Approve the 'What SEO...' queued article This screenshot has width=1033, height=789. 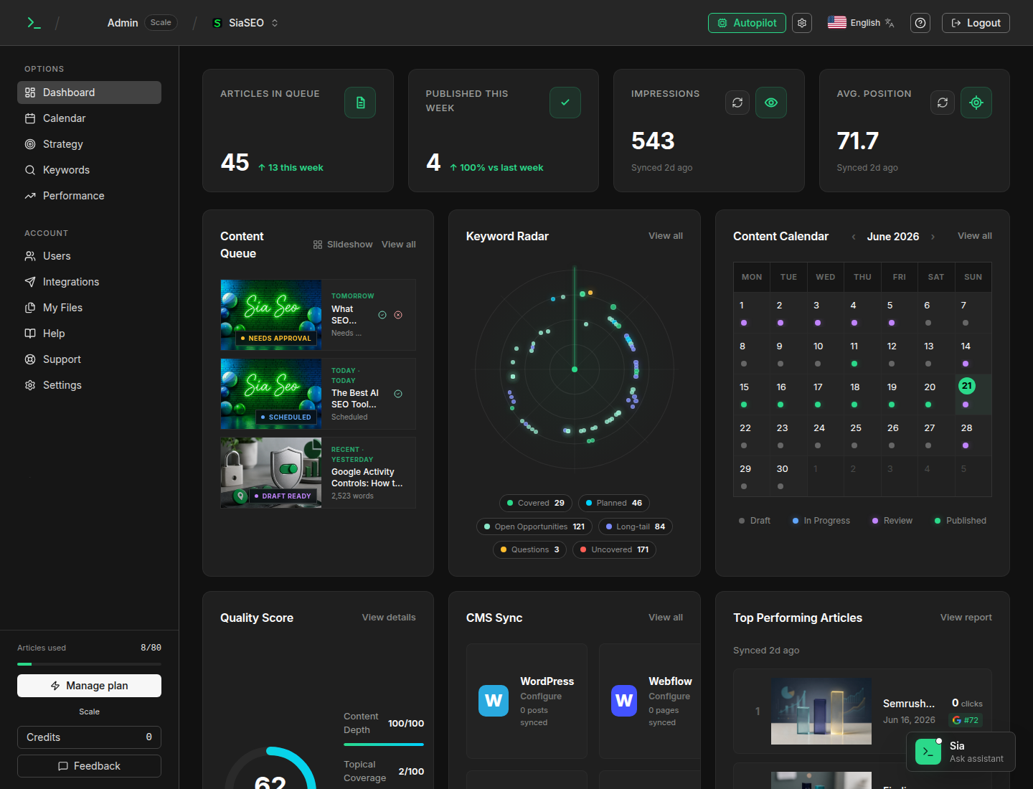tap(382, 315)
